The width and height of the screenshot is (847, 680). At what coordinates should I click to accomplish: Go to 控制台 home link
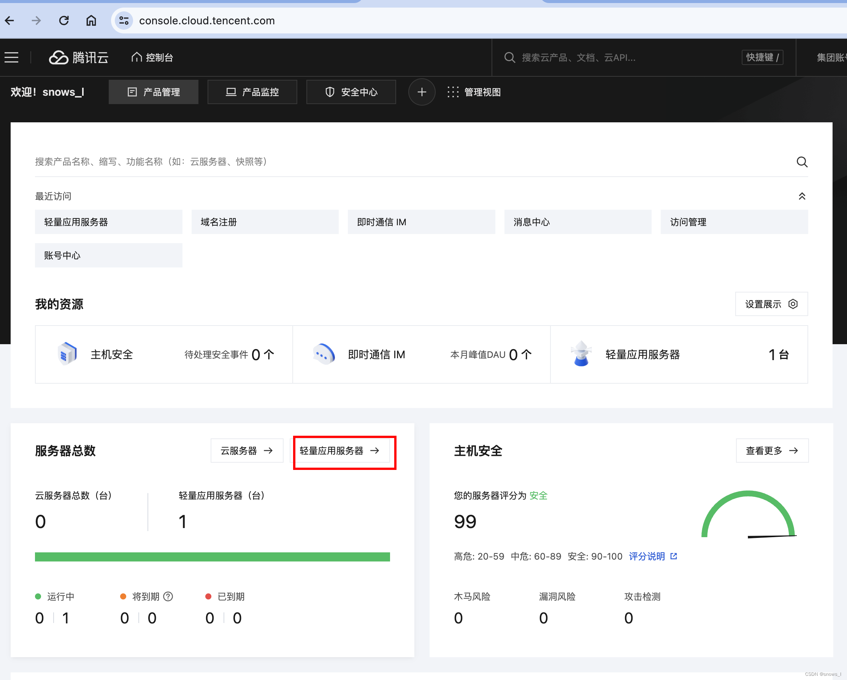pos(152,58)
